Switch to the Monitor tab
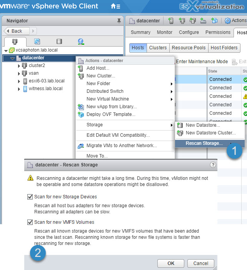The height and width of the screenshot is (270, 247). [x=165, y=32]
